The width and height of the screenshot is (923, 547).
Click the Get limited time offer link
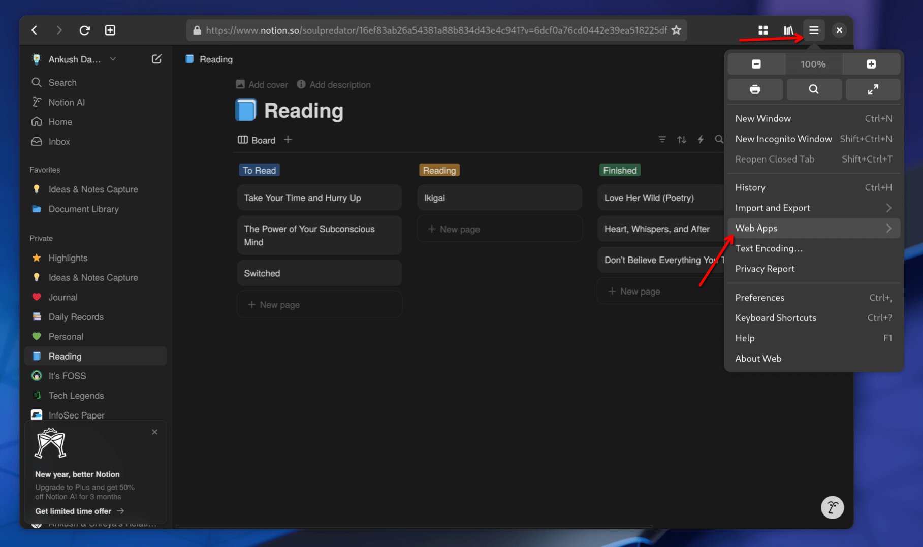[72, 511]
